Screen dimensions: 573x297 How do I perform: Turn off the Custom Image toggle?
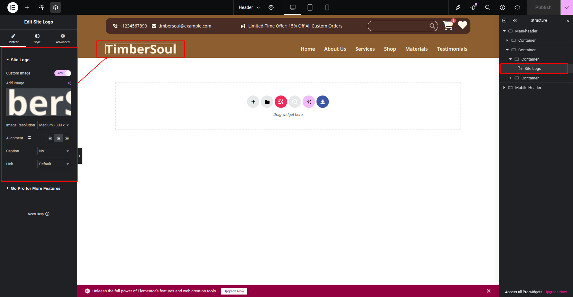tap(63, 73)
